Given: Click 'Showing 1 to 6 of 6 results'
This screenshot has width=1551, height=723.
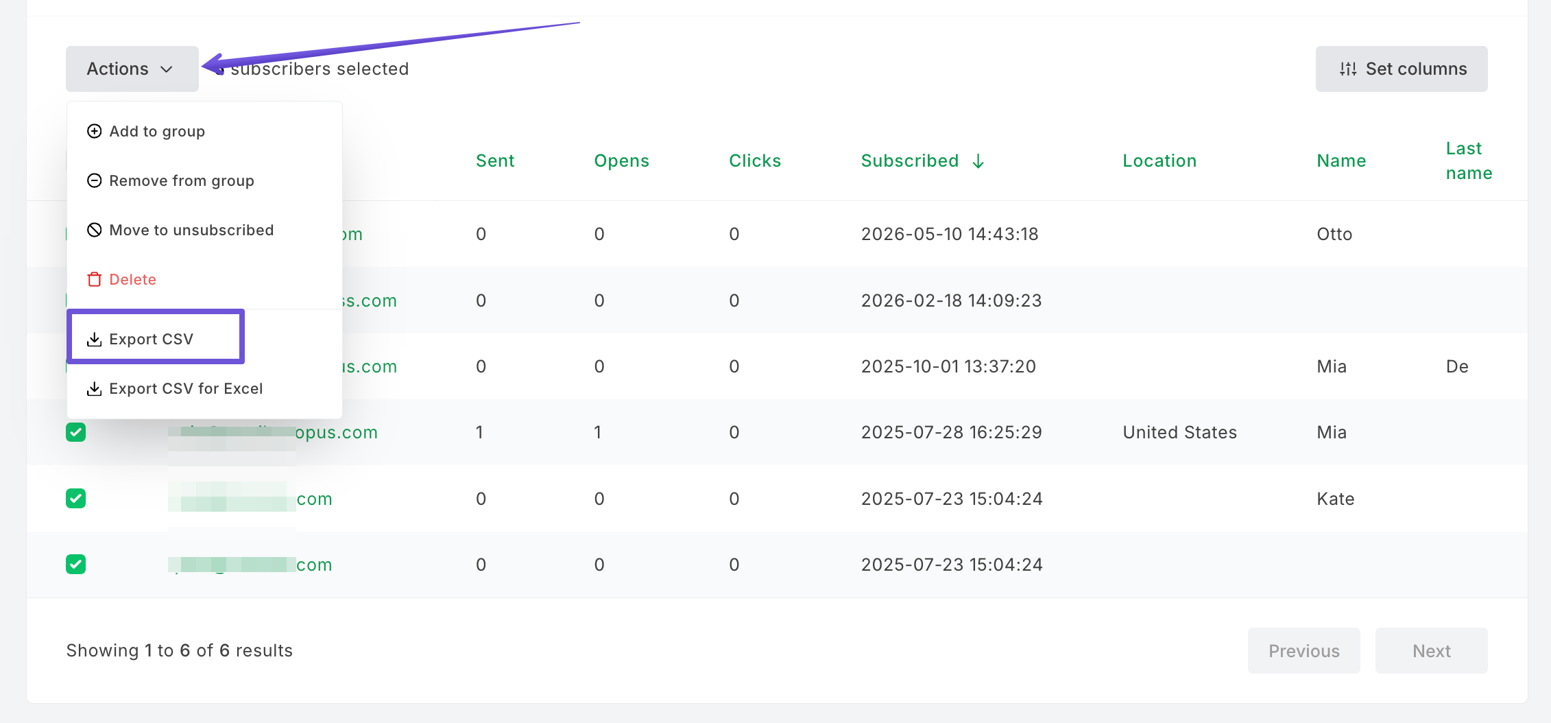Looking at the screenshot, I should point(180,650).
